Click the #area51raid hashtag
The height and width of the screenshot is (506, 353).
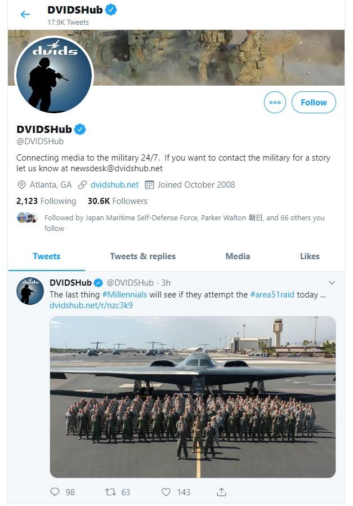(x=272, y=295)
